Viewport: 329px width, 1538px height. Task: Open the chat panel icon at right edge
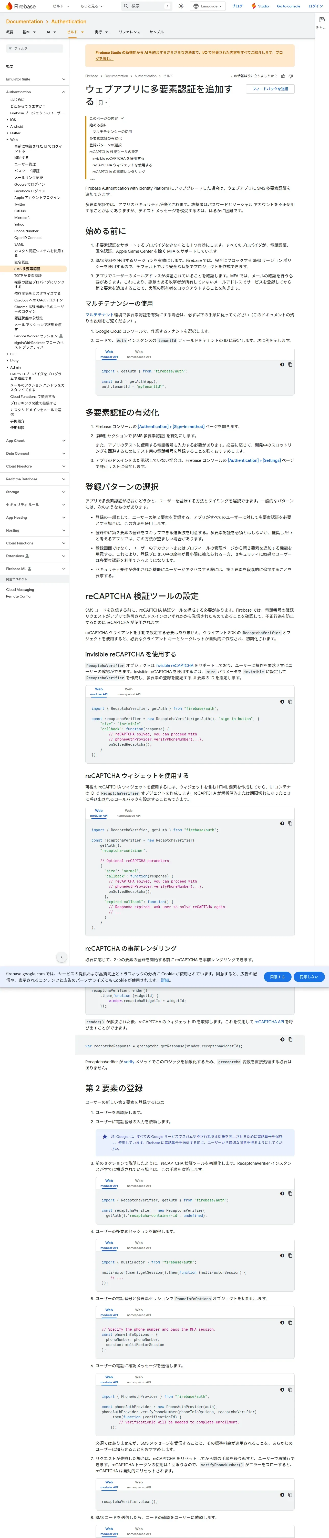point(322,19)
